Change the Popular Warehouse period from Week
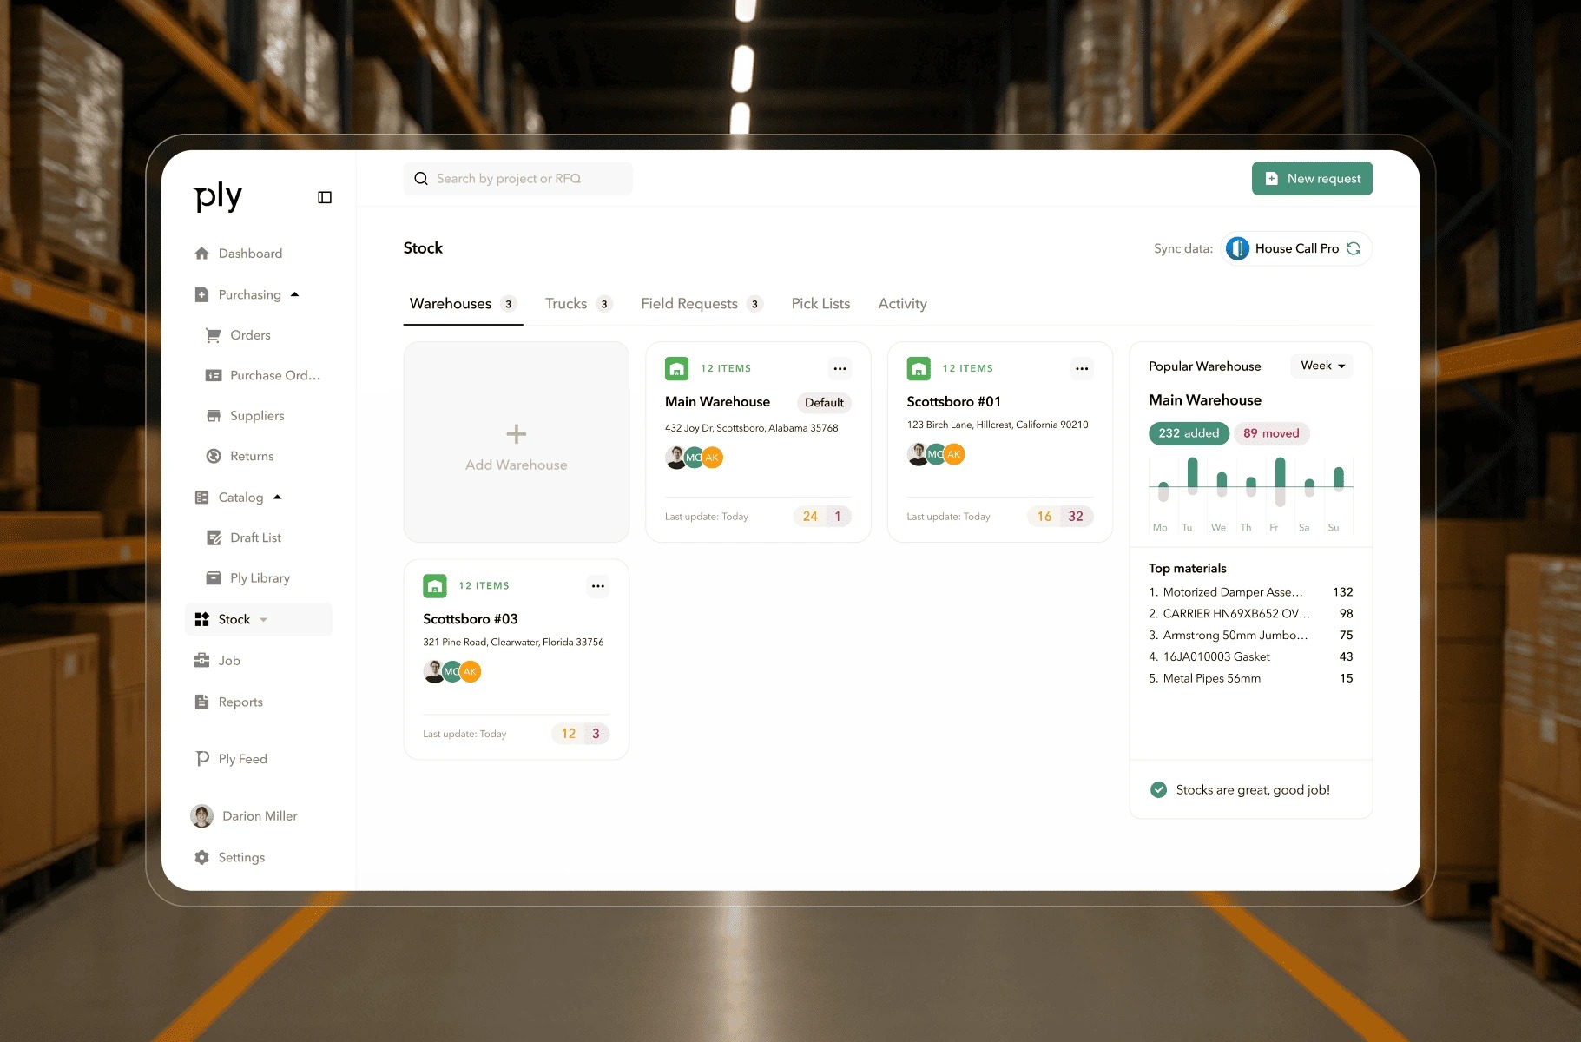This screenshot has height=1042, width=1581. tap(1321, 366)
